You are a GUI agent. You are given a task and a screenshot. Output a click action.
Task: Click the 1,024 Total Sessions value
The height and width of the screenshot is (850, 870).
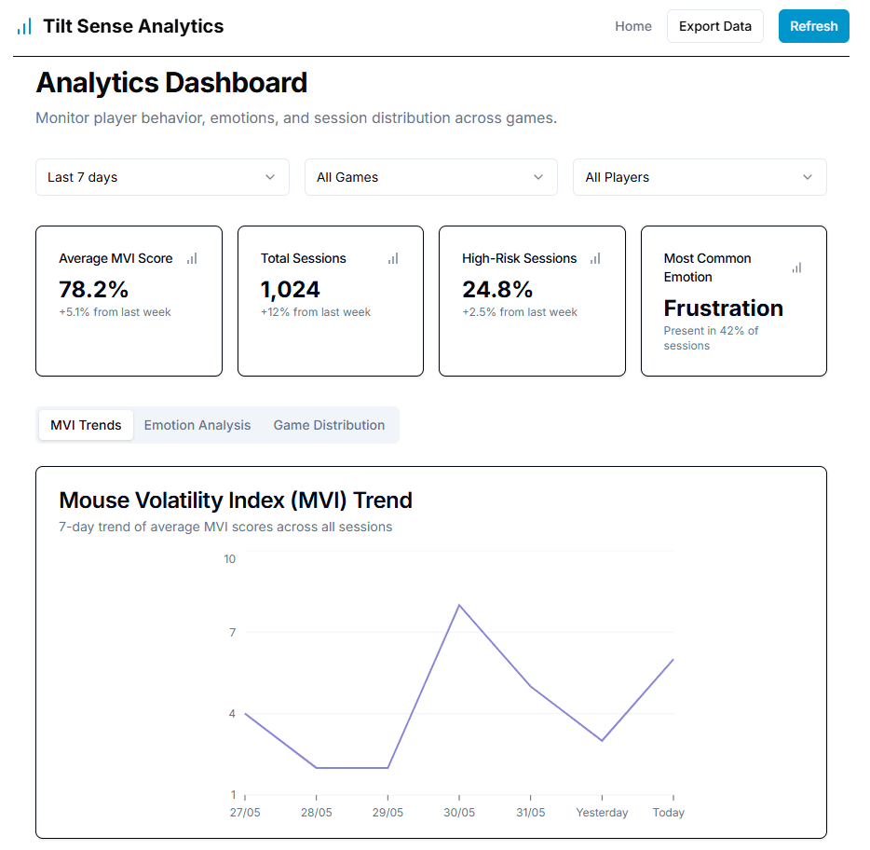point(291,290)
